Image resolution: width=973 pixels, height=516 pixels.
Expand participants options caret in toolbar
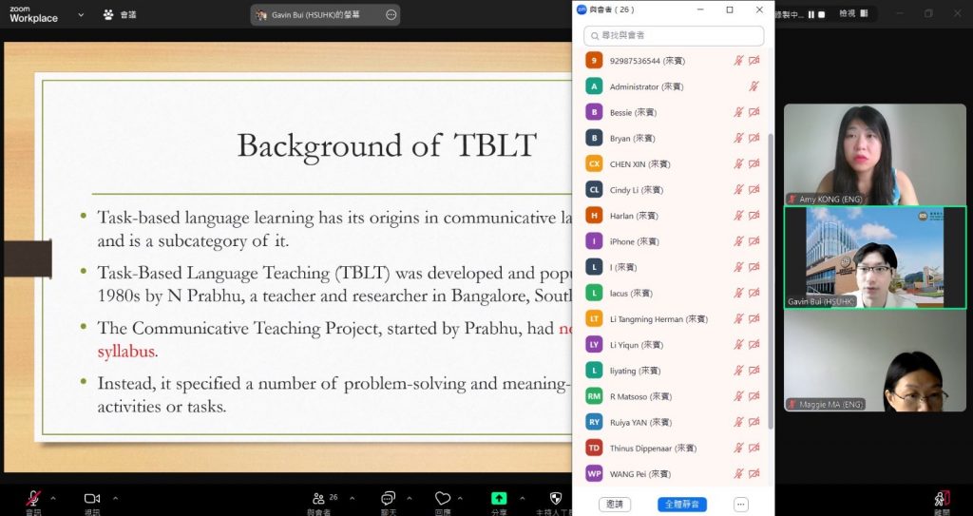click(352, 498)
